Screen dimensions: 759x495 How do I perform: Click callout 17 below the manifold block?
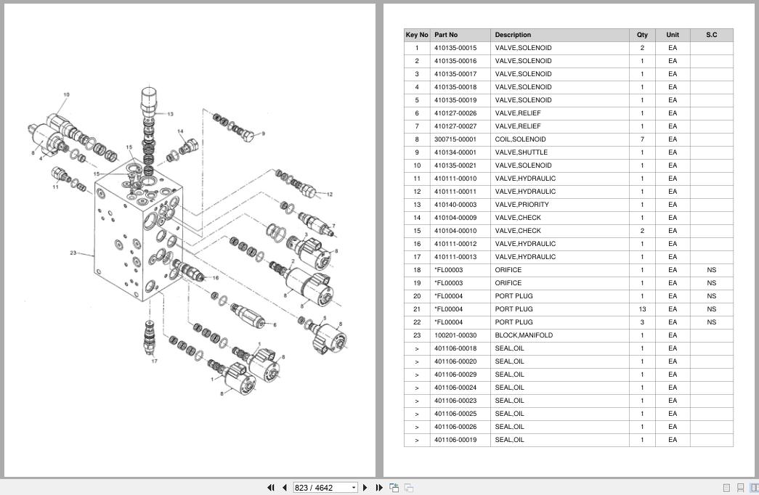(x=154, y=361)
